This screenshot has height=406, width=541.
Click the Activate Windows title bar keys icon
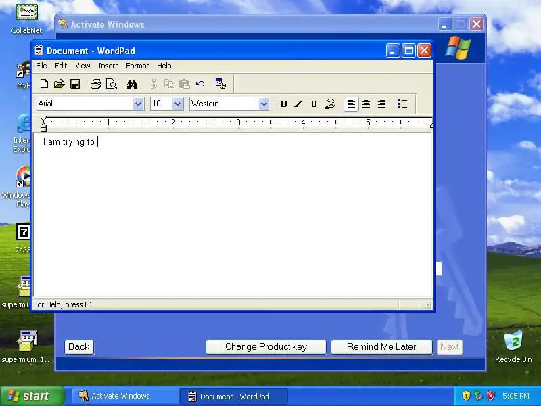tap(63, 24)
